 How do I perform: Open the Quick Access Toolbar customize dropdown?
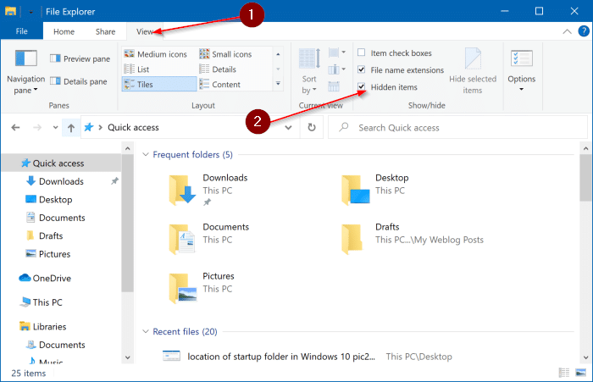tap(31, 12)
